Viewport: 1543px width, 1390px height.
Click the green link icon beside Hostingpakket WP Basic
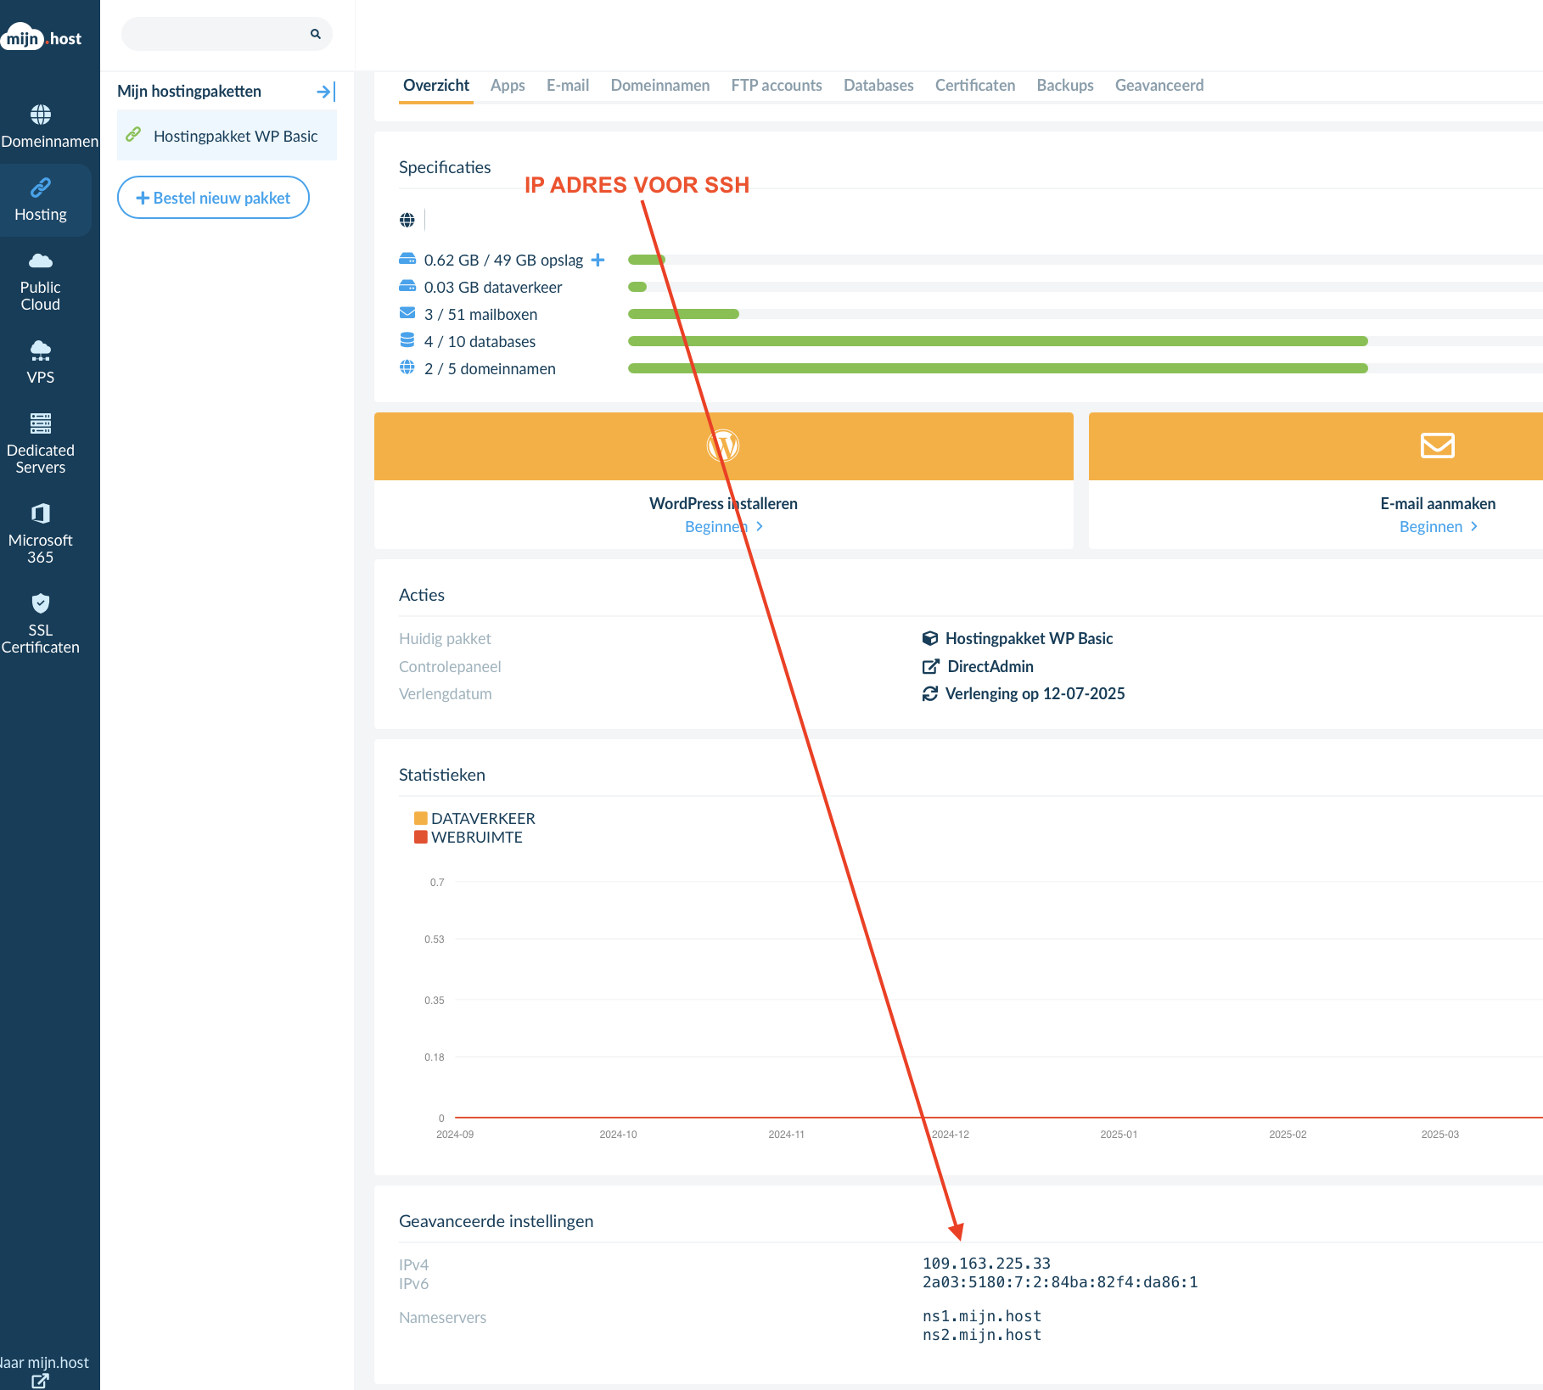coord(133,135)
